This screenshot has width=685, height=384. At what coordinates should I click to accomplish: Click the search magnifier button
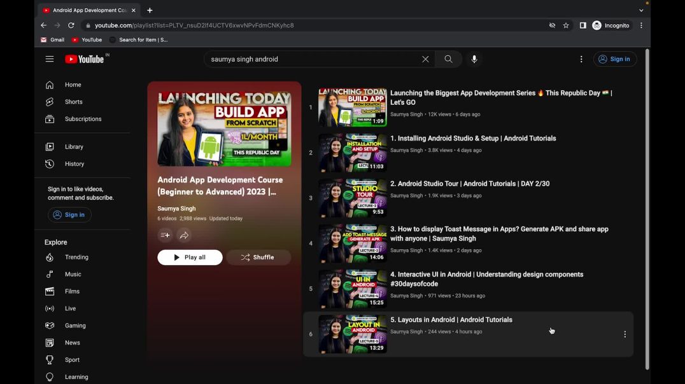pos(449,59)
